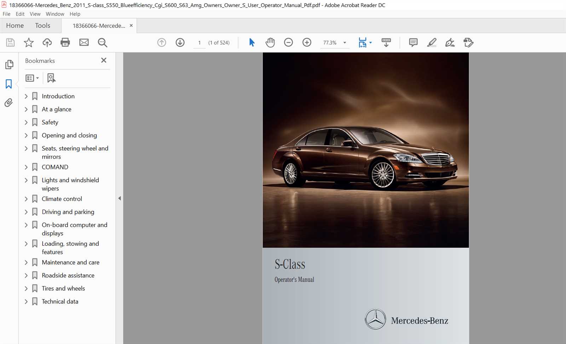This screenshot has height=344, width=566.
Task: Open page thumbnails sidebar icon
Action: pos(9,65)
